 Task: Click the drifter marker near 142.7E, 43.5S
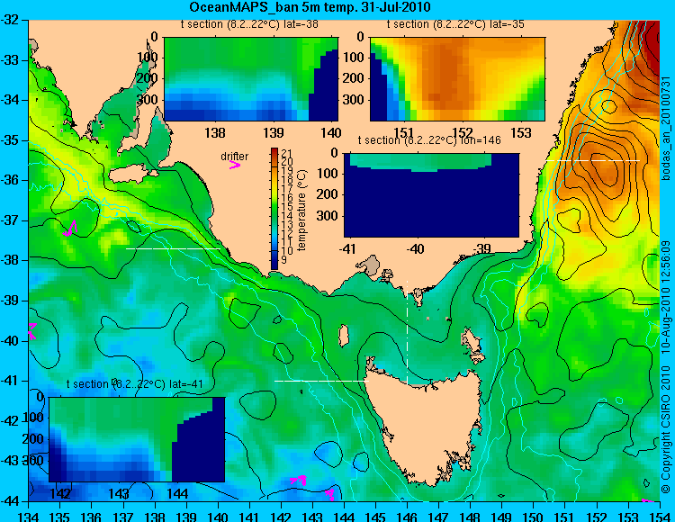299,480
